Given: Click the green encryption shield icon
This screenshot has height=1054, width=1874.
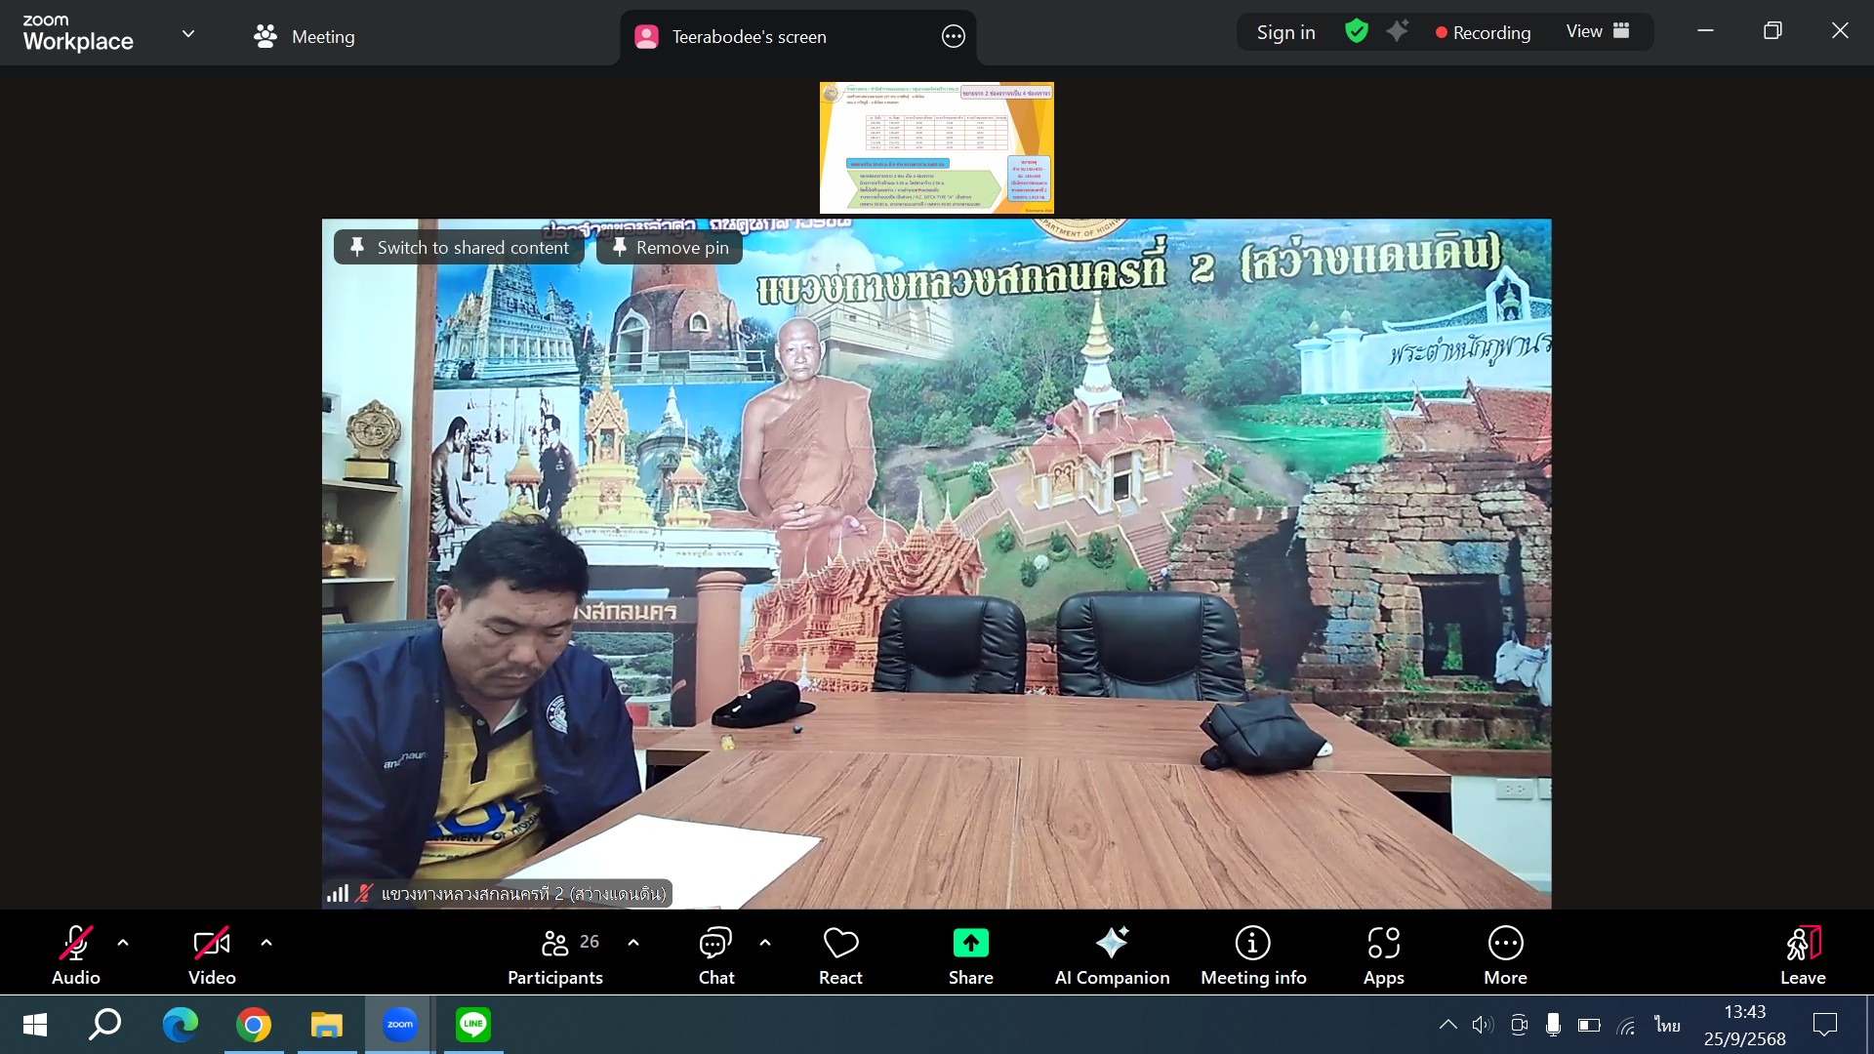Looking at the screenshot, I should tap(1356, 32).
